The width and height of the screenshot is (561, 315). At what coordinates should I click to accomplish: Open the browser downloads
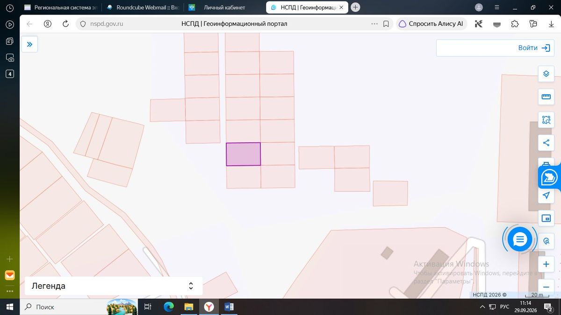pos(551,24)
